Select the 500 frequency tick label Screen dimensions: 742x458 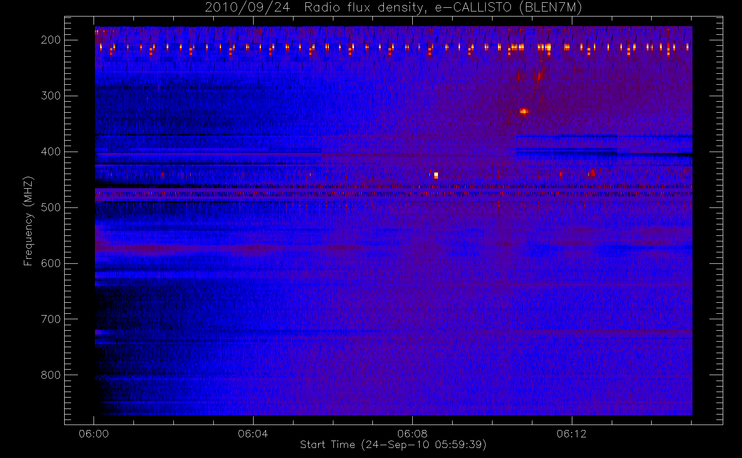(50, 207)
